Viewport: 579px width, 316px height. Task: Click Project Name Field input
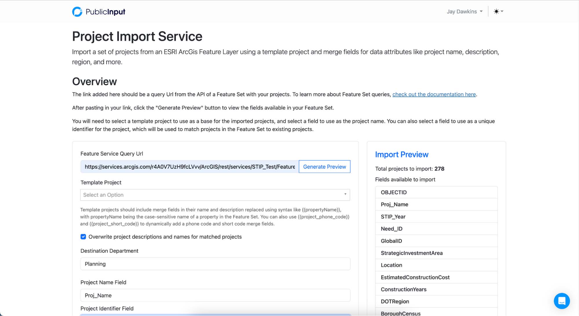215,295
